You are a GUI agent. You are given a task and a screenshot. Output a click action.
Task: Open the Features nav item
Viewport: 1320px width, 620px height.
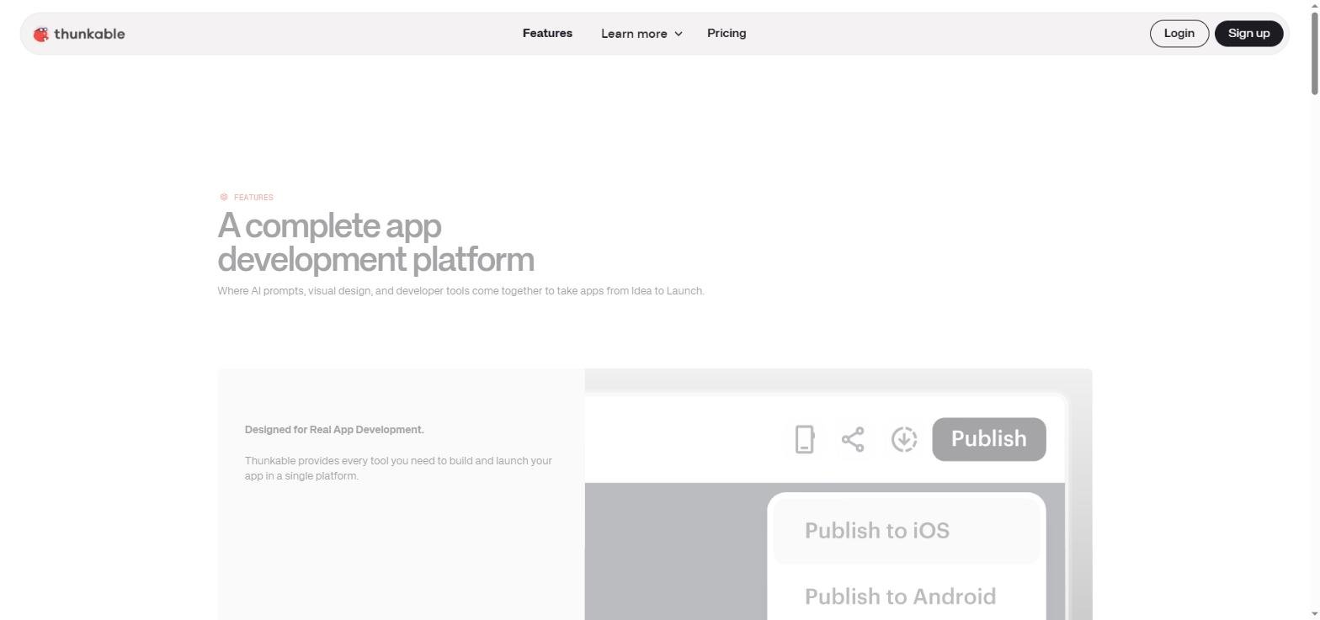547,34
